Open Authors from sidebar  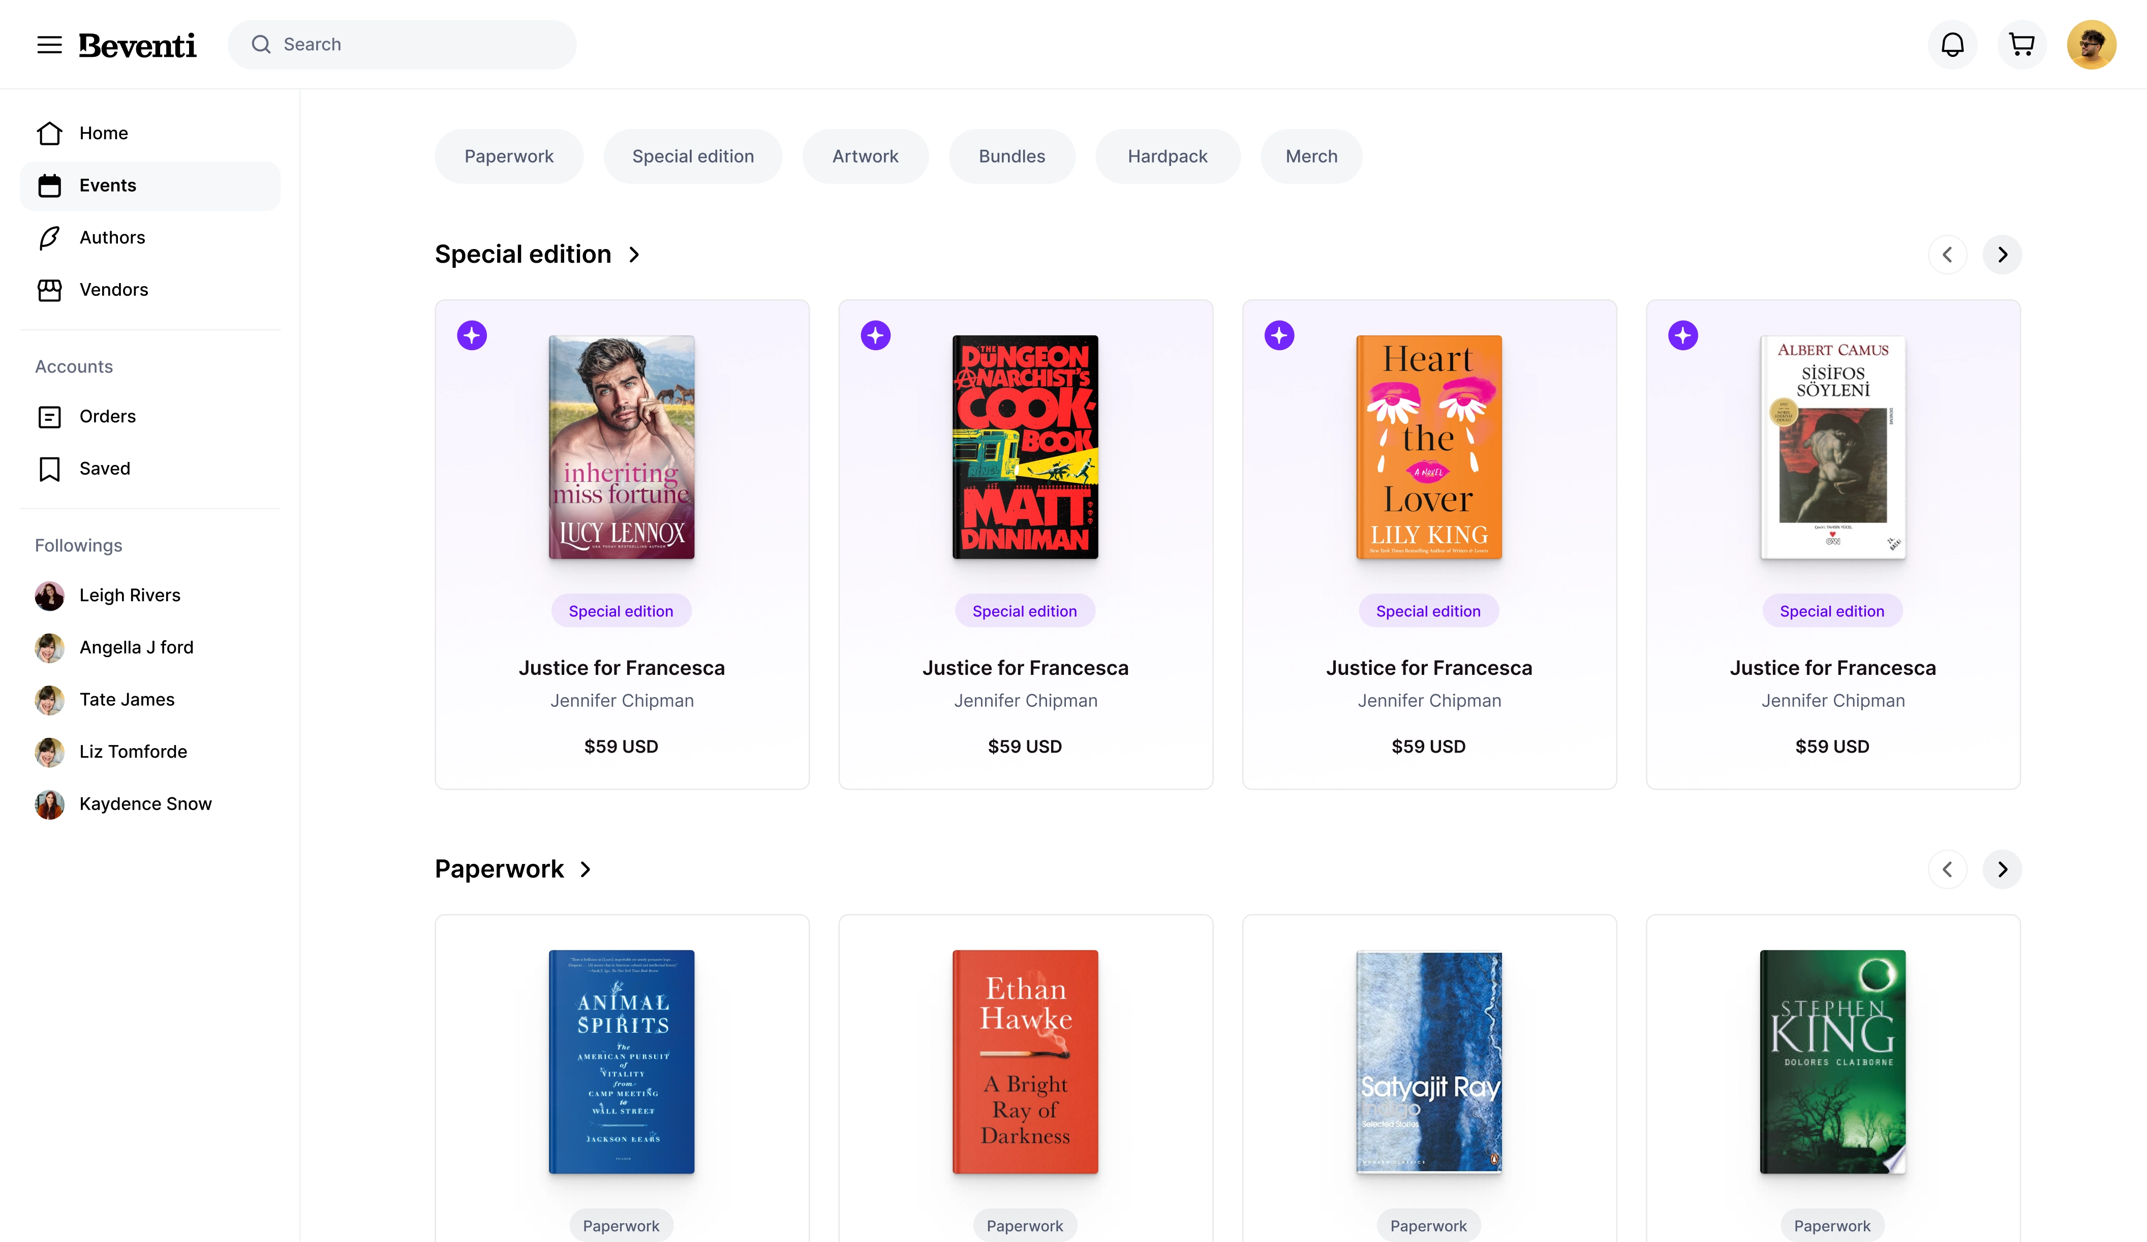click(112, 238)
